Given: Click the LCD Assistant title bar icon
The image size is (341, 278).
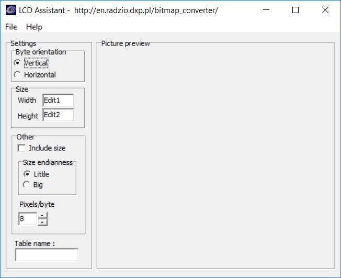Looking at the screenshot, I should click(11, 10).
